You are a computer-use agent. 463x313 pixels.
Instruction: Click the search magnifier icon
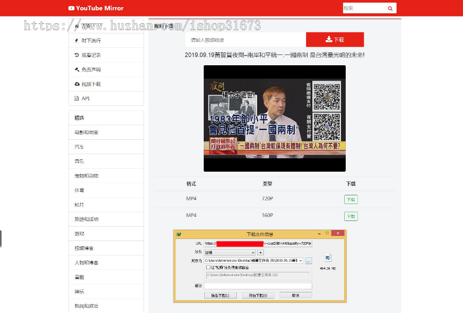[390, 8]
